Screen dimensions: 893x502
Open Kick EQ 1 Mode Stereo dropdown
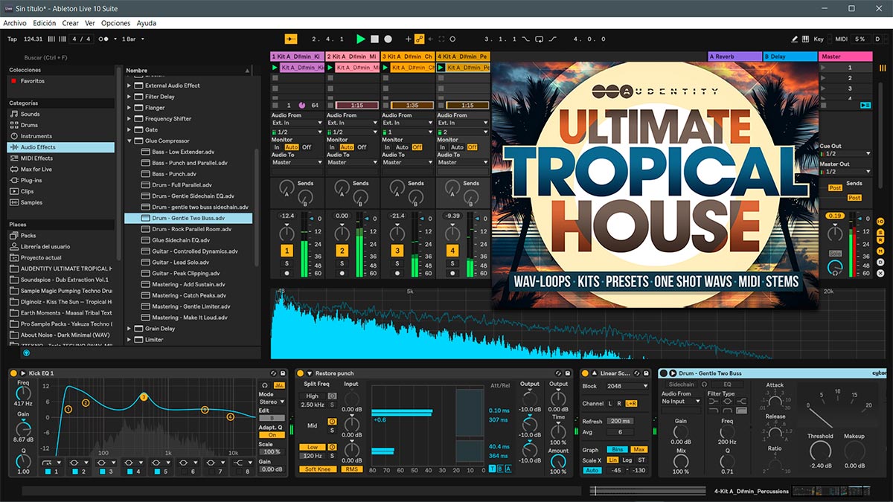(x=272, y=402)
